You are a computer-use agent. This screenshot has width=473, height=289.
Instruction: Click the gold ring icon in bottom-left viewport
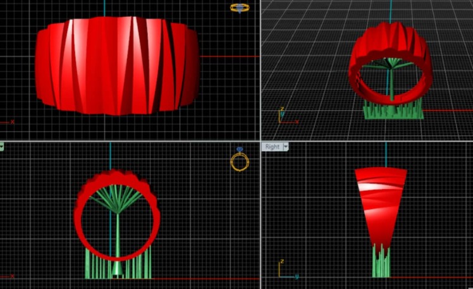point(240,161)
